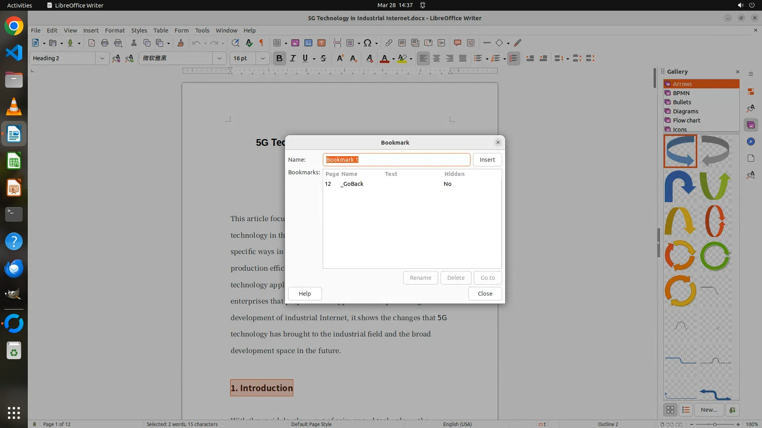
Task: Click the zoom slider in status bar
Action: coord(715,424)
